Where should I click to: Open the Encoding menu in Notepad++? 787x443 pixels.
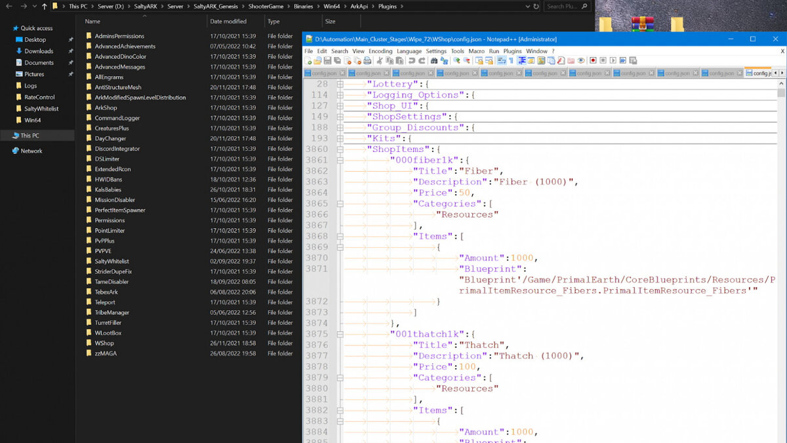pyautogui.click(x=380, y=50)
